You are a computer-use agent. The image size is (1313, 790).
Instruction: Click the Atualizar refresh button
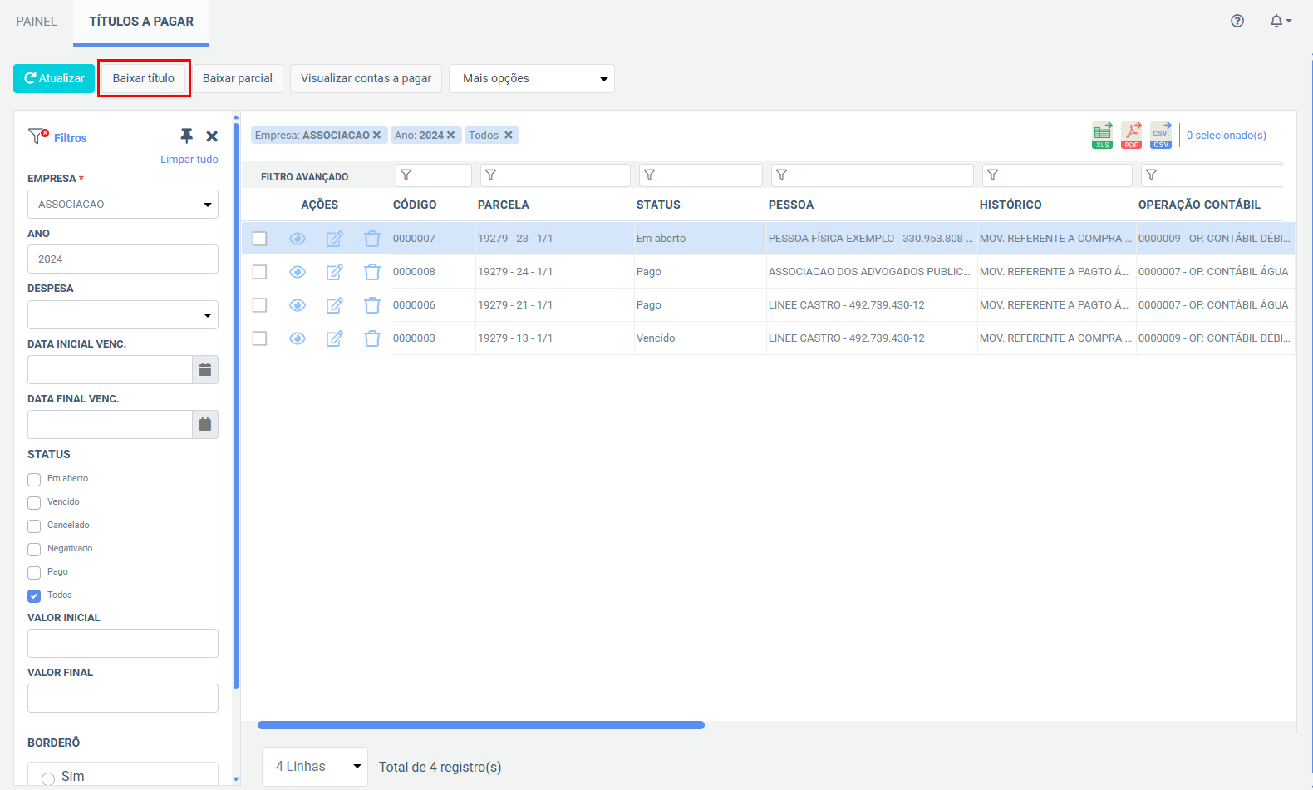[54, 78]
